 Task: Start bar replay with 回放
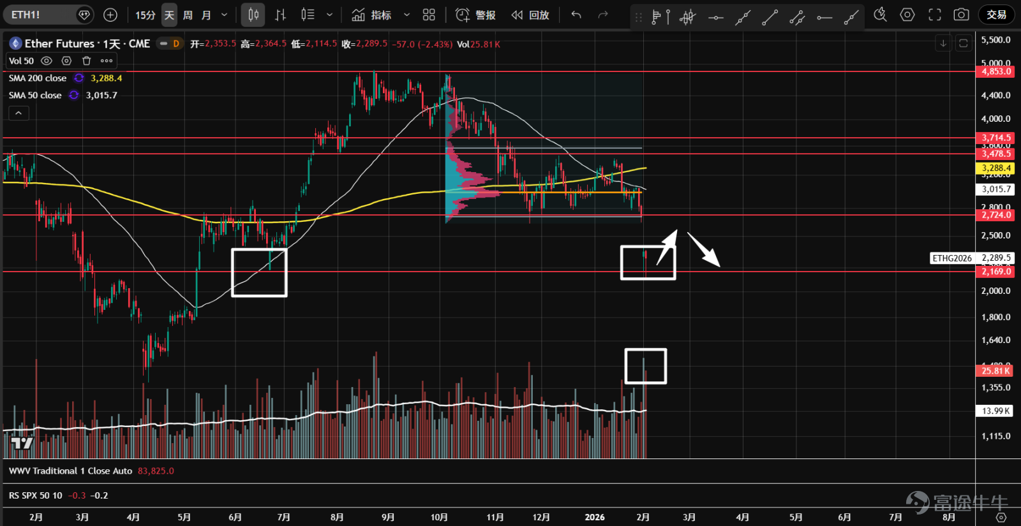pos(530,15)
